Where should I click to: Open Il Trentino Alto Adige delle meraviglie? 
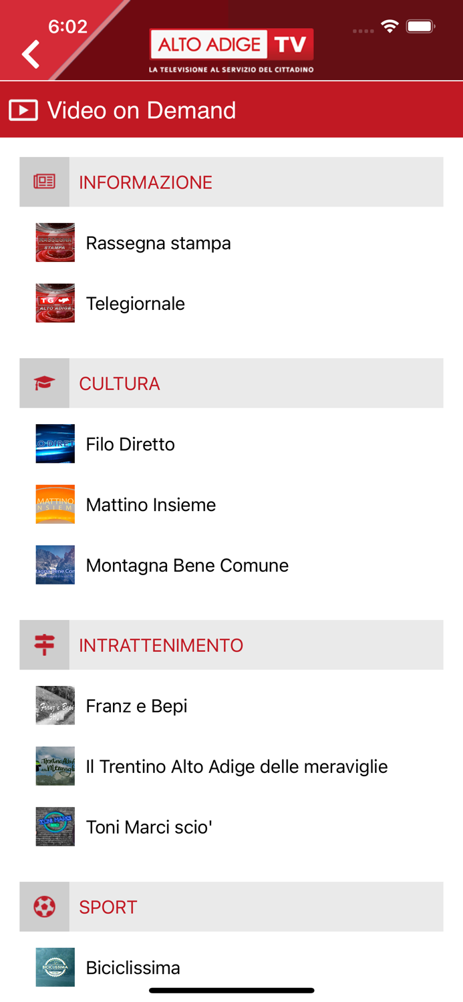[237, 766]
